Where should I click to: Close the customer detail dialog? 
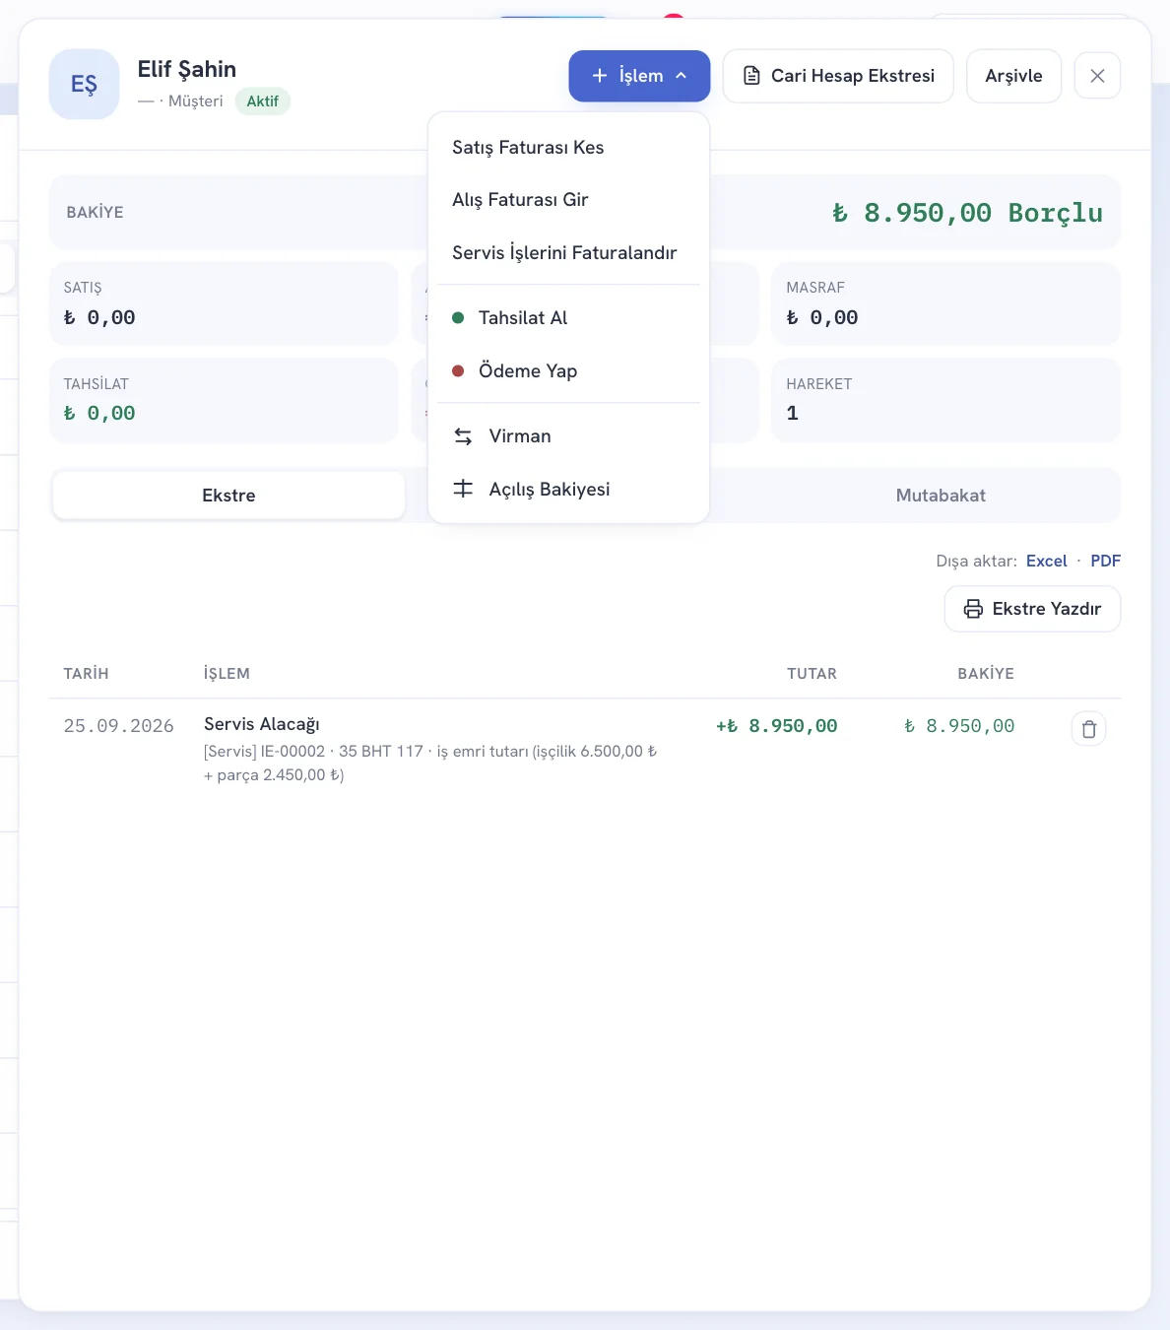point(1097,76)
